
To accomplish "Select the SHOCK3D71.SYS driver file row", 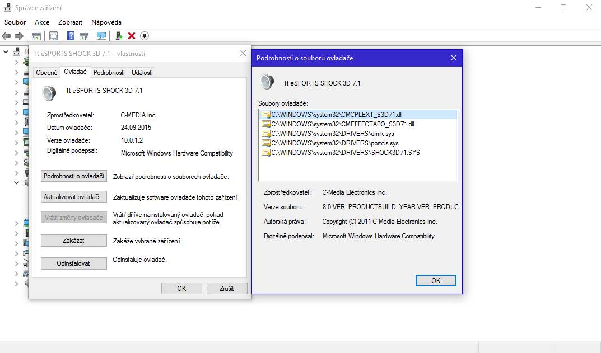I will (359, 152).
